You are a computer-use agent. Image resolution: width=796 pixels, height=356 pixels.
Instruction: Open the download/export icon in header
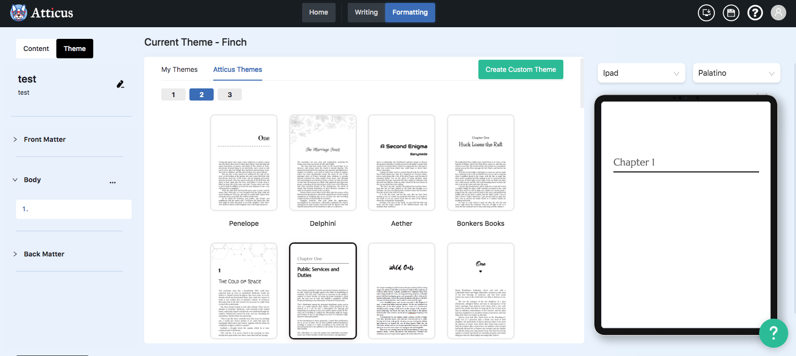[706, 13]
